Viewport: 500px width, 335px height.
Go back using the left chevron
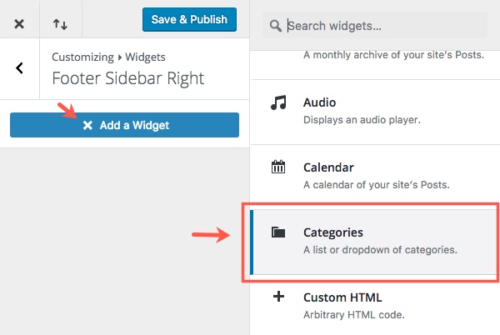(19, 68)
